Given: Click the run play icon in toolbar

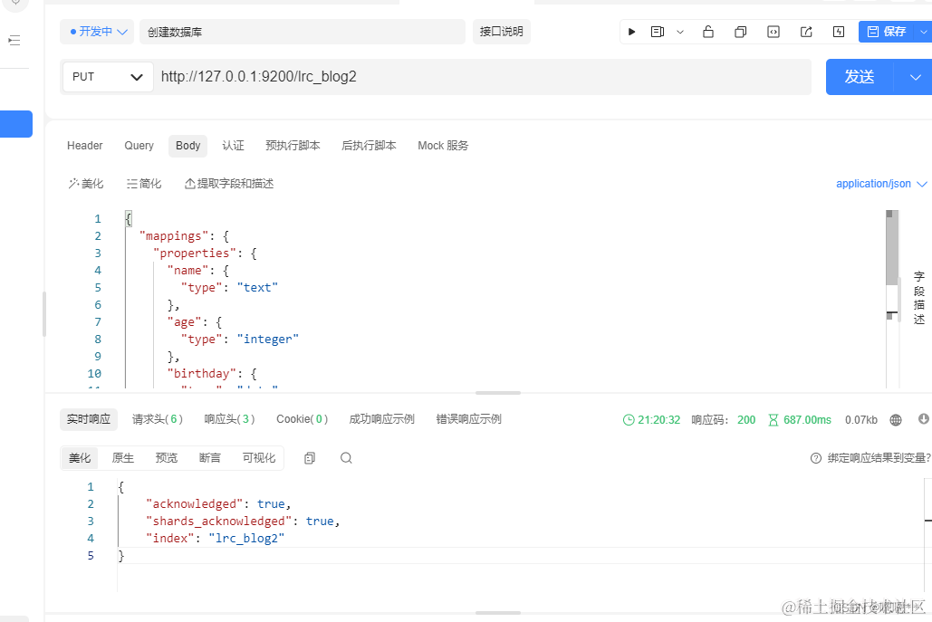Looking at the screenshot, I should click(632, 32).
